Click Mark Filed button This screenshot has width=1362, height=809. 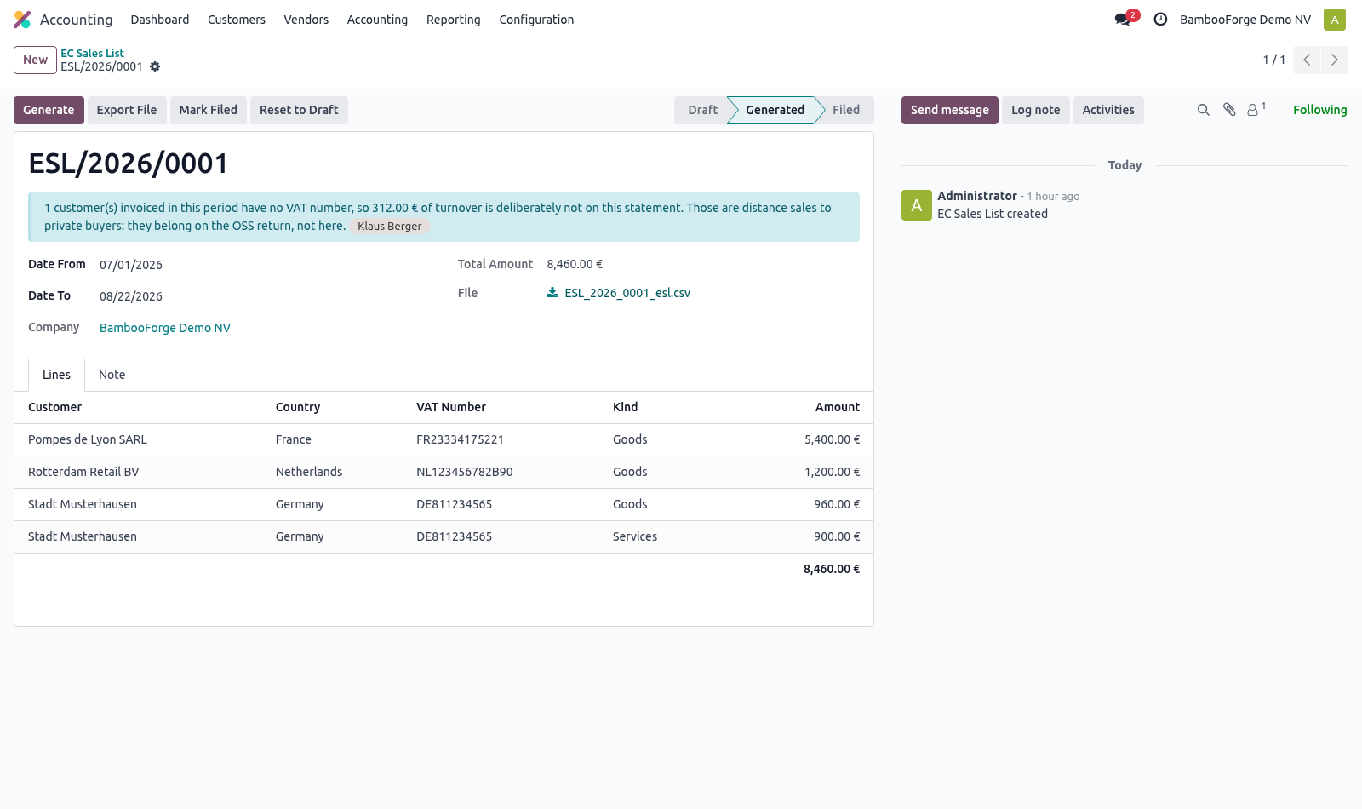coord(209,110)
